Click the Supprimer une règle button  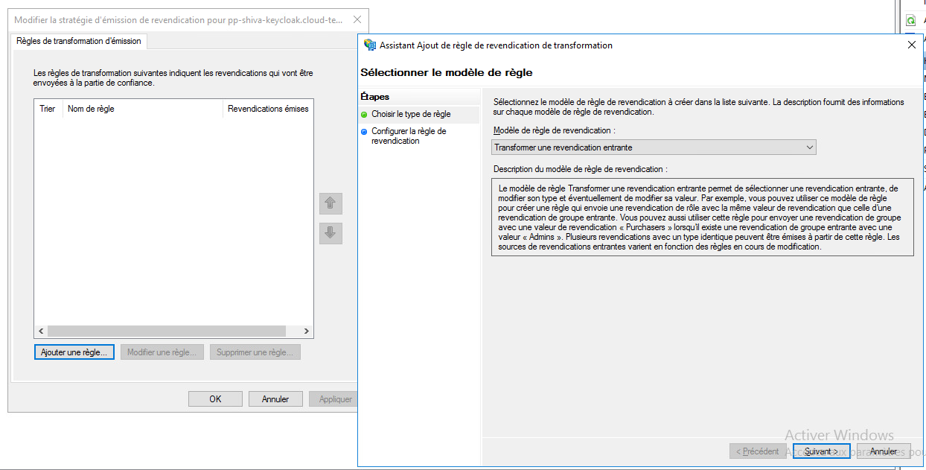(255, 352)
